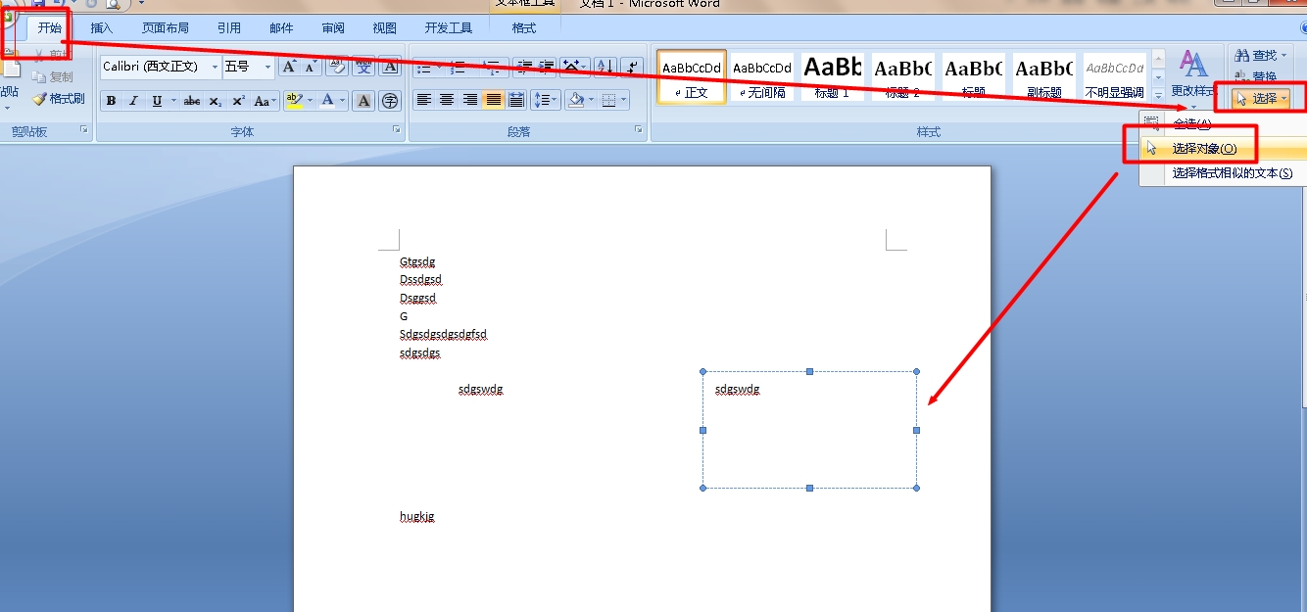Switch to the 视图 tab
This screenshot has height=612, width=1307.
(385, 28)
